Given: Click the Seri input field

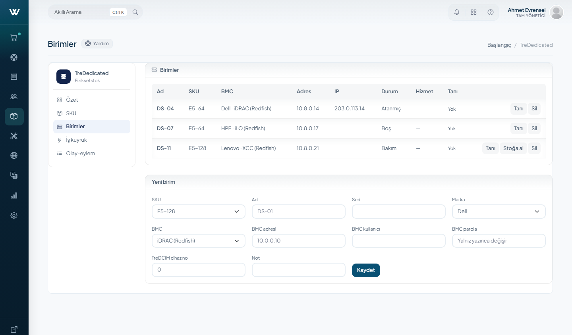Looking at the screenshot, I should [399, 212].
